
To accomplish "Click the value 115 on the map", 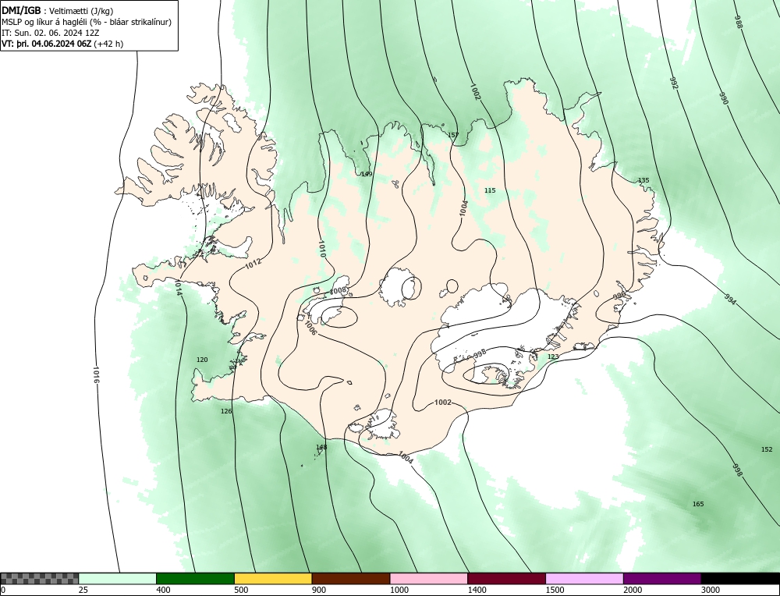I will click(490, 190).
